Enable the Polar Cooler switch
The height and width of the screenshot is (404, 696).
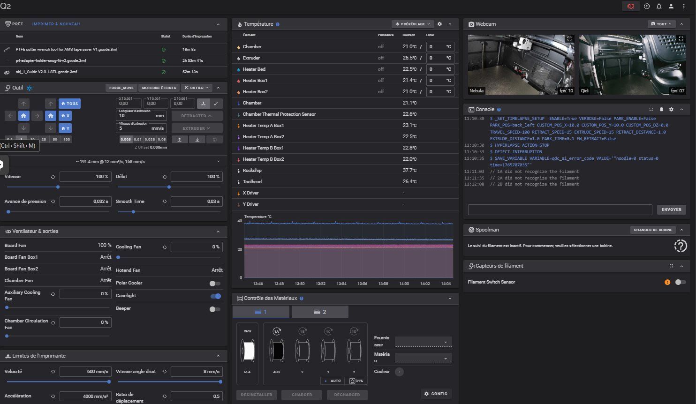point(215,283)
